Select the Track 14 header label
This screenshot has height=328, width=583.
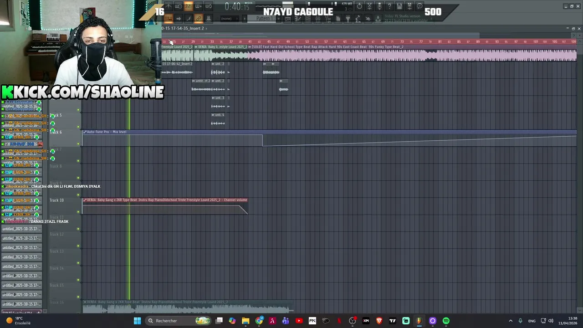pos(56,268)
